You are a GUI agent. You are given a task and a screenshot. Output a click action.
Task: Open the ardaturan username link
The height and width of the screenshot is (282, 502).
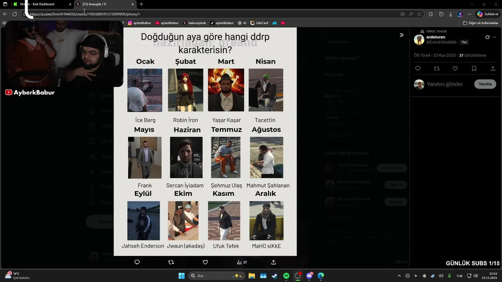click(436, 37)
